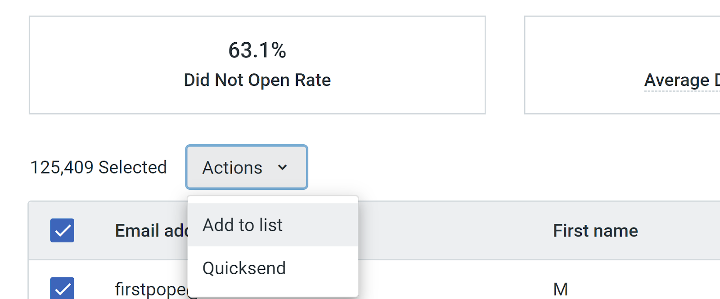Sort by the First name column header
The width and height of the screenshot is (720, 299).
595,231
